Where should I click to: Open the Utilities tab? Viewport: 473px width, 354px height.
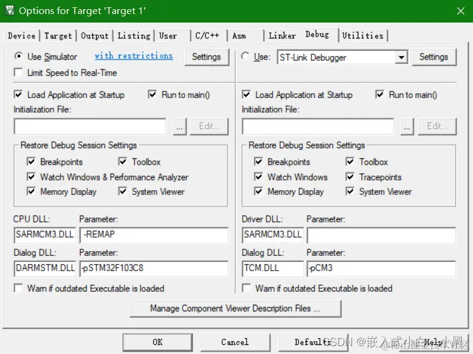pos(363,36)
